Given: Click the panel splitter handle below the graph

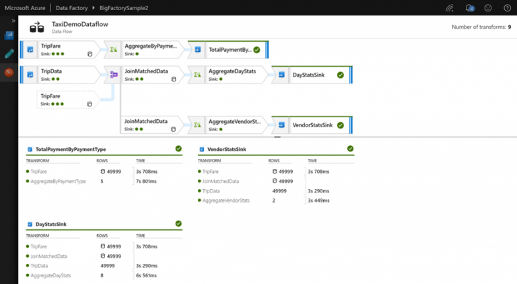Looking at the screenshot, I should pyautogui.click(x=277, y=137).
